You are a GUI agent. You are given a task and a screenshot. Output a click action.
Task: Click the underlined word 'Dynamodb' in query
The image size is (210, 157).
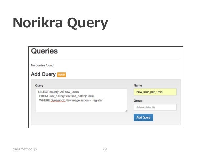[58, 100]
